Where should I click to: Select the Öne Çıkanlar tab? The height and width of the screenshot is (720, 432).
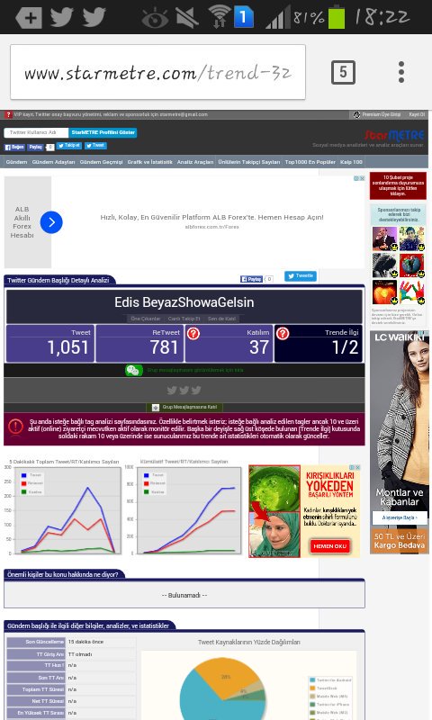coord(146,319)
